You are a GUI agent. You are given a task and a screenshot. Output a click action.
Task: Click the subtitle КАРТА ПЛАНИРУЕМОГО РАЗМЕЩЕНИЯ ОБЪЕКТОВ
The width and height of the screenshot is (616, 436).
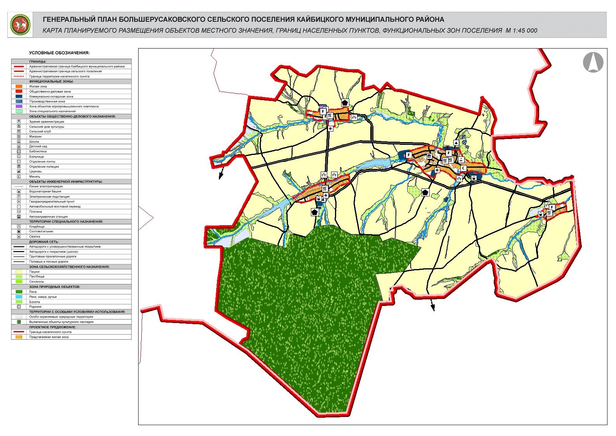tap(290, 31)
